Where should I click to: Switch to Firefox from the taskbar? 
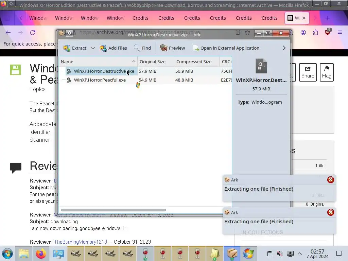(41, 254)
